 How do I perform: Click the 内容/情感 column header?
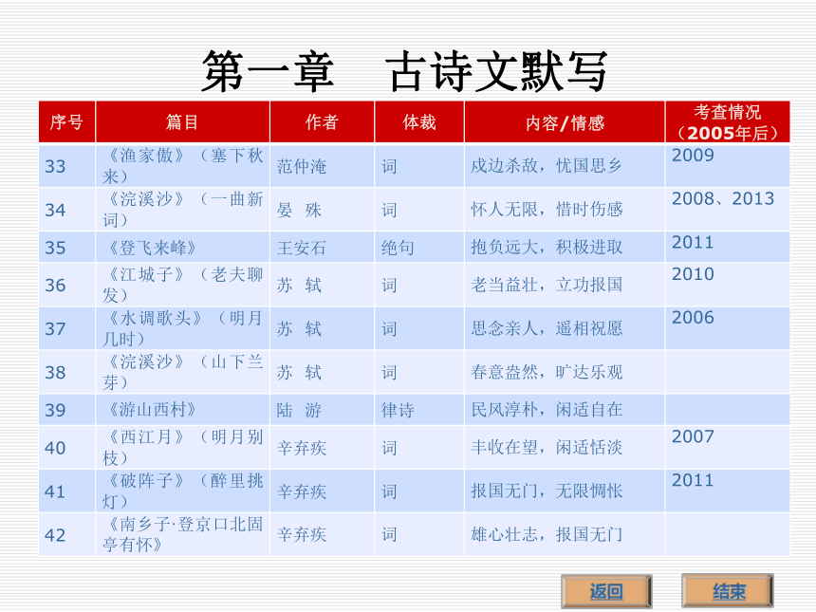[x=565, y=121]
